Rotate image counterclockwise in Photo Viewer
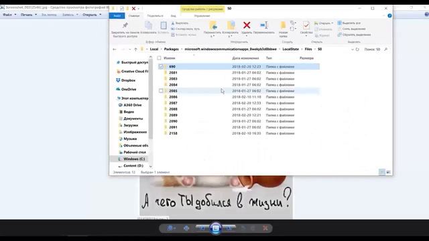This screenshot has height=241, width=429. pyautogui.click(x=243, y=228)
